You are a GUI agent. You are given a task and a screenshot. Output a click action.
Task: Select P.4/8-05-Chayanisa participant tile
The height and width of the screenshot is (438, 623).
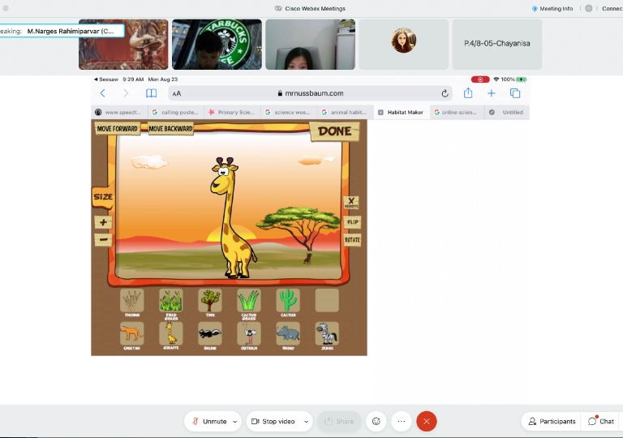click(497, 45)
